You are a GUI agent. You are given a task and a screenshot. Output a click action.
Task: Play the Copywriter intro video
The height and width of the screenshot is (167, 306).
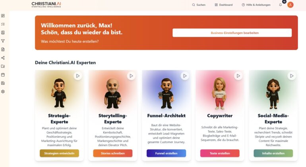click(x=238, y=76)
